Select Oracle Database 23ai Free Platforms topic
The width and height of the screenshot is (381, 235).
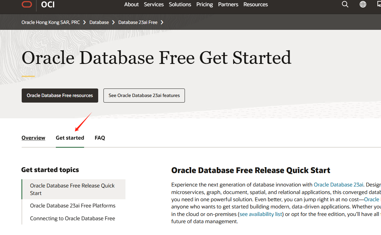point(73,206)
